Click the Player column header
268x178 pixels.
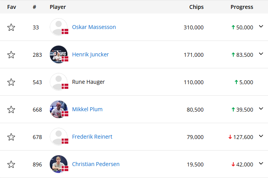[58, 7]
